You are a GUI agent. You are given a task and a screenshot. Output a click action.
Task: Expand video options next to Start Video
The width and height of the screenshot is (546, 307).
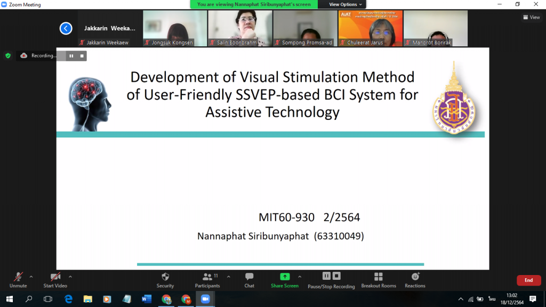(x=70, y=277)
